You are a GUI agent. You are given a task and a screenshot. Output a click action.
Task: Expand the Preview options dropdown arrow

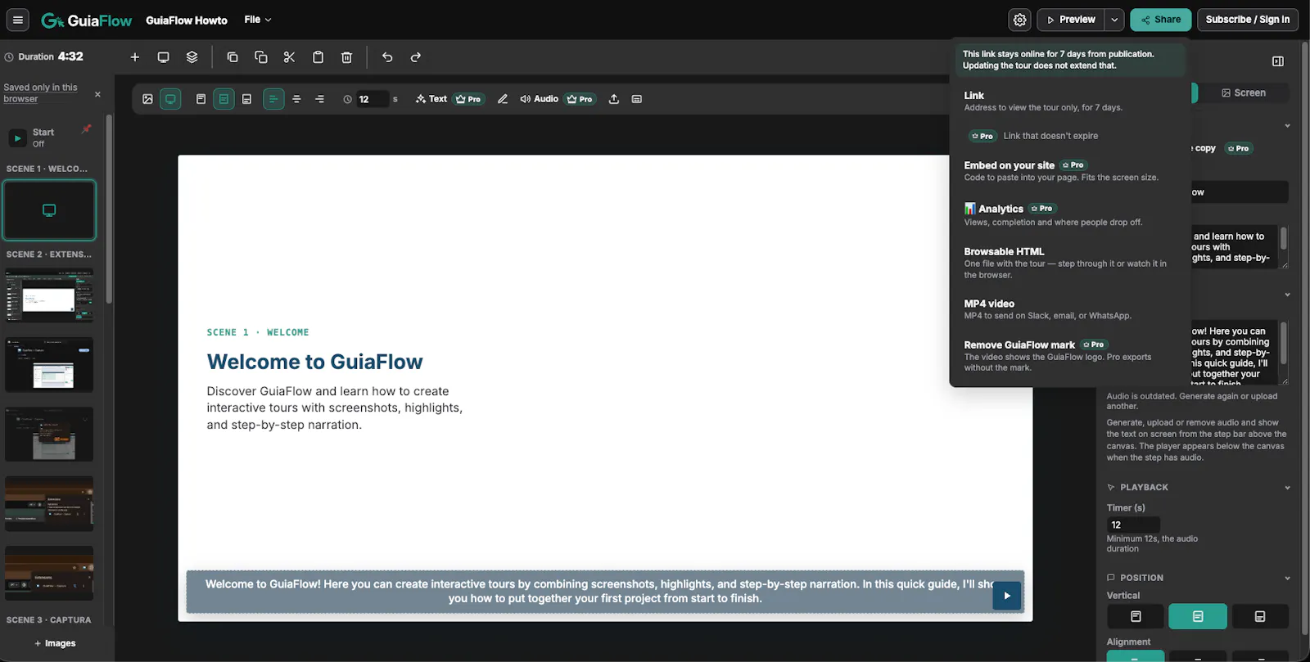click(x=1114, y=20)
